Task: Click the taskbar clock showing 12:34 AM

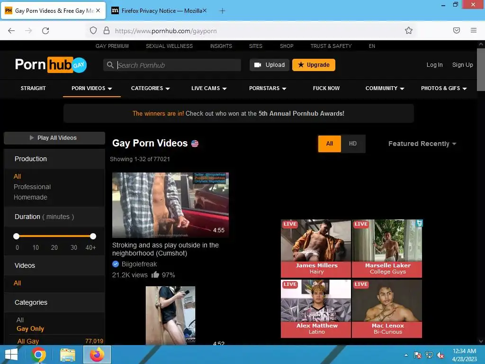Action: pos(464,351)
